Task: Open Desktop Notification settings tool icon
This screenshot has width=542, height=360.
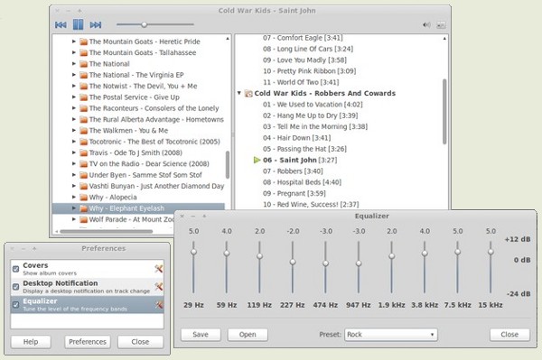Action: (x=159, y=287)
